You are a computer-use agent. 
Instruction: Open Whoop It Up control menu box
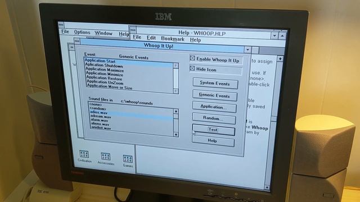pos(77,41)
